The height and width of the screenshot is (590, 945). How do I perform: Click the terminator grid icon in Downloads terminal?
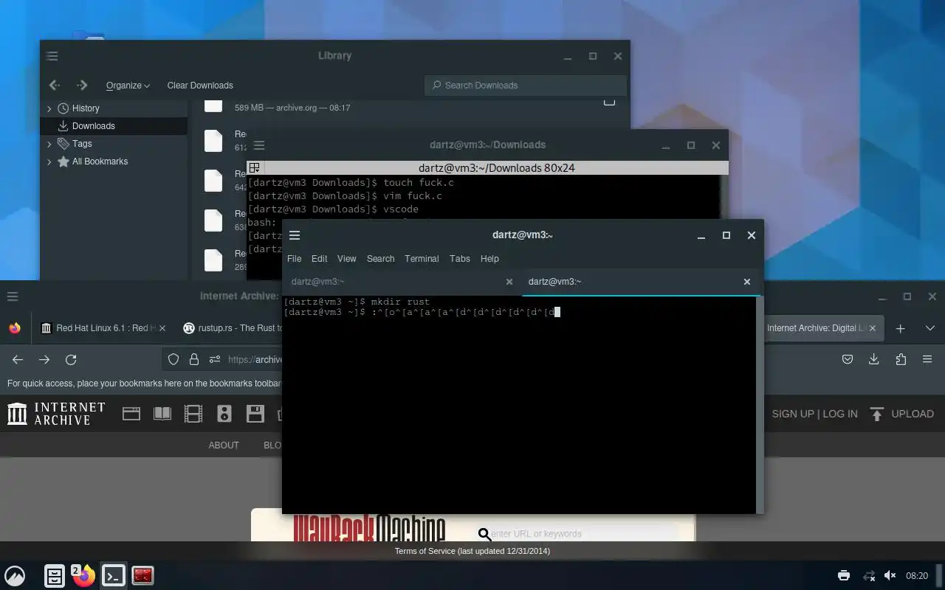(254, 168)
